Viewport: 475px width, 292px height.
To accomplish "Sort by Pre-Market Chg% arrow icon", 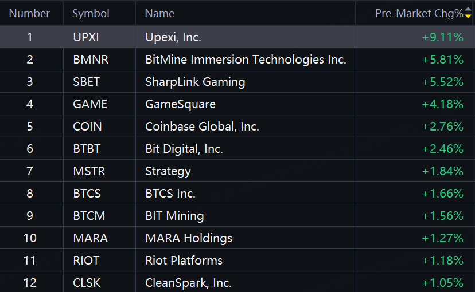I will (x=468, y=13).
